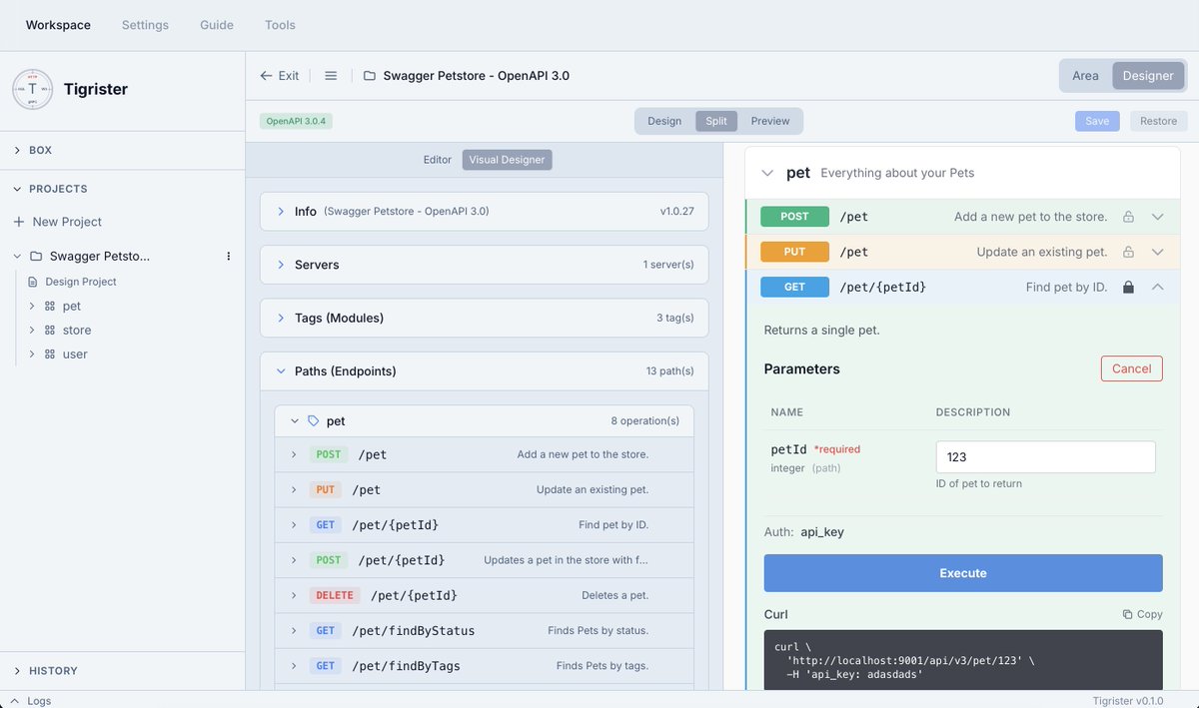Select /pet/findByTags path row
The width and height of the screenshot is (1199, 708).
[x=484, y=666]
